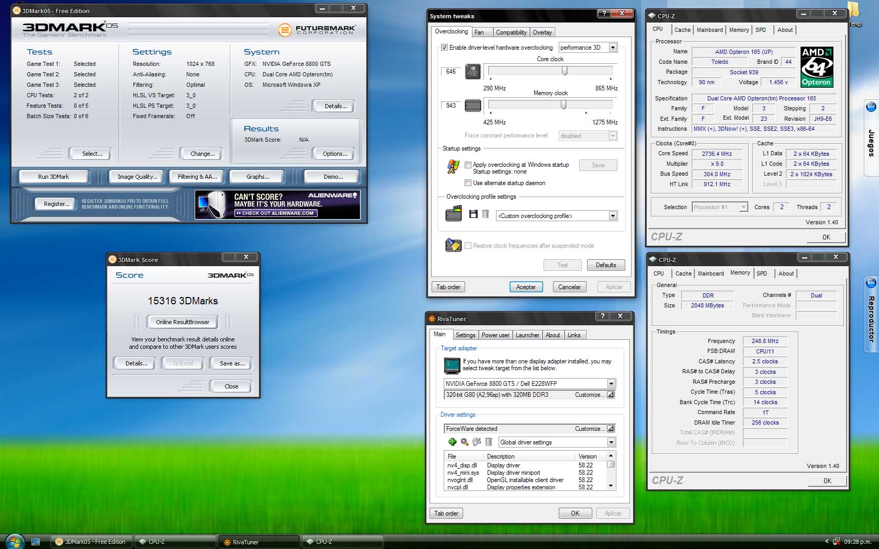Click the AMD Opteron logo in CPU-Z
The height and width of the screenshot is (549, 879).
pyautogui.click(x=816, y=67)
